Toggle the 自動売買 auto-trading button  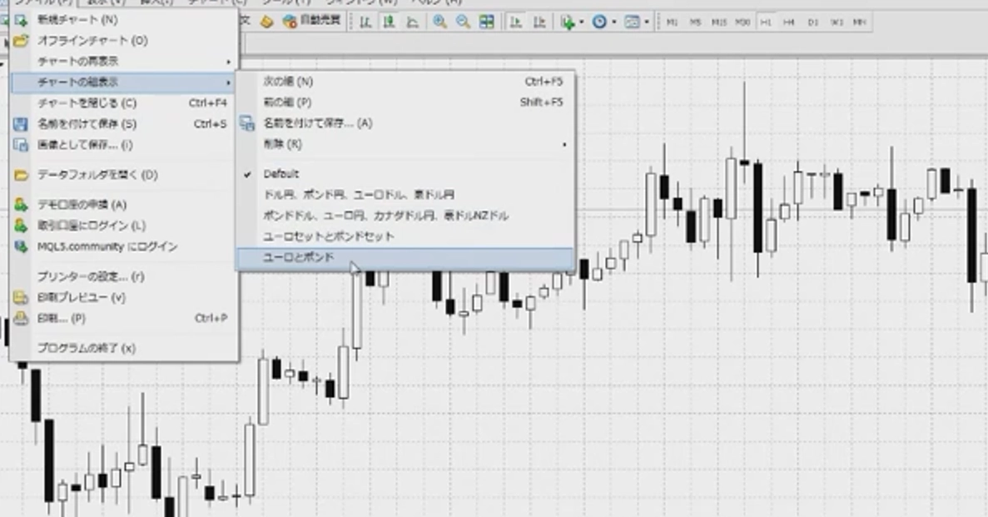click(312, 22)
